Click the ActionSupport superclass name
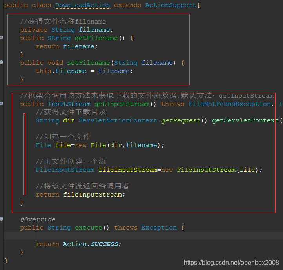 [x=171, y=5]
